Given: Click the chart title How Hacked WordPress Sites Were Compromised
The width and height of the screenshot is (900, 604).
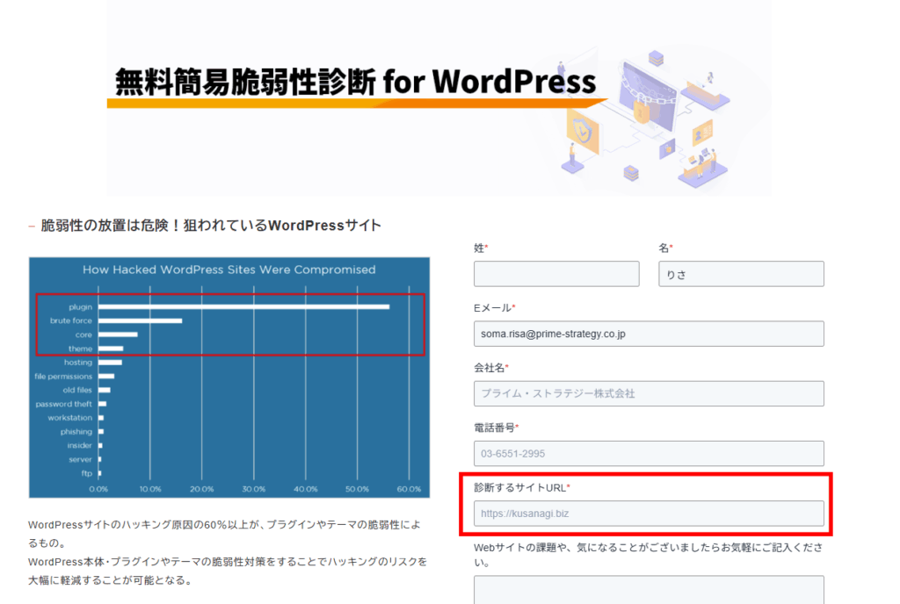Looking at the screenshot, I should click(229, 270).
